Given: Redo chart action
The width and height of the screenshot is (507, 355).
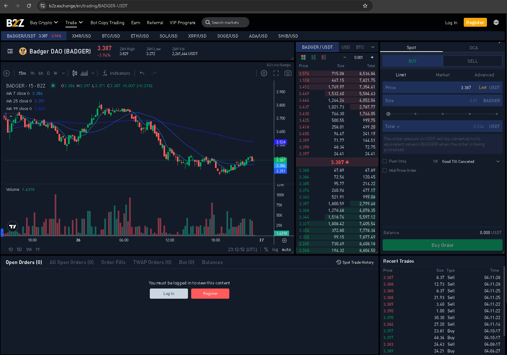Looking at the screenshot, I should click(154, 73).
